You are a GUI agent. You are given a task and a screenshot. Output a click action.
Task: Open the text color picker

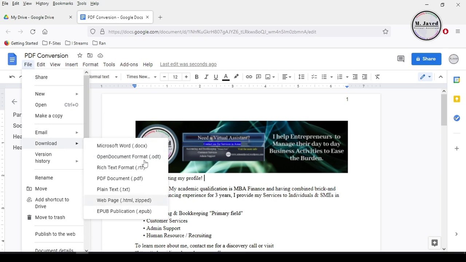pos(226,77)
